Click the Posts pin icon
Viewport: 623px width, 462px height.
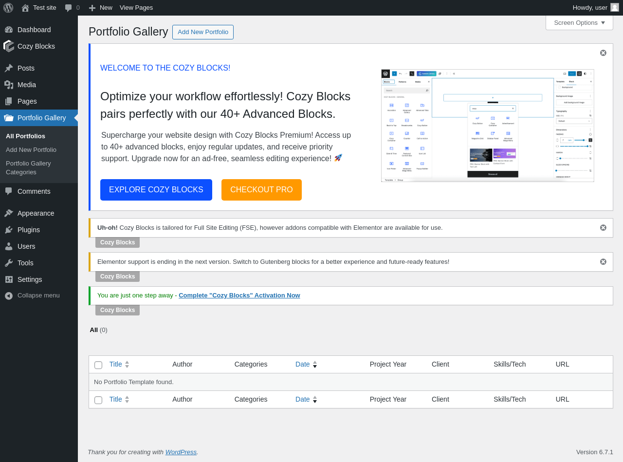9,68
